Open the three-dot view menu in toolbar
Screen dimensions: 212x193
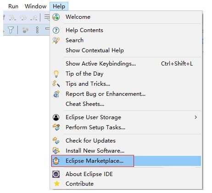pyautogui.click(x=37, y=30)
